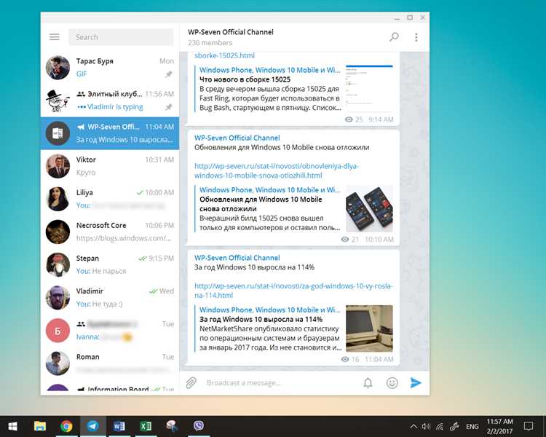Open Action Center notifications
This screenshot has width=546, height=437.
(x=529, y=426)
